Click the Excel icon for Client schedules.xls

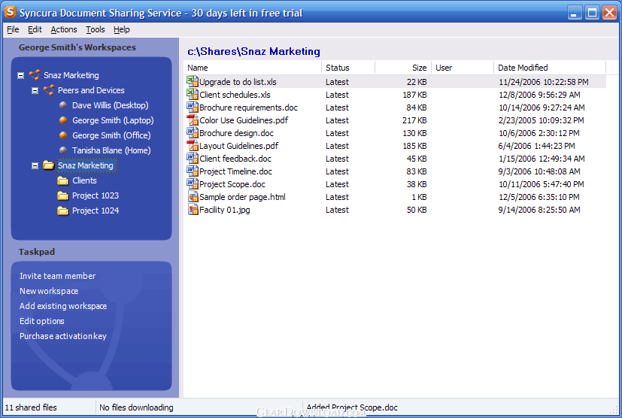click(193, 95)
